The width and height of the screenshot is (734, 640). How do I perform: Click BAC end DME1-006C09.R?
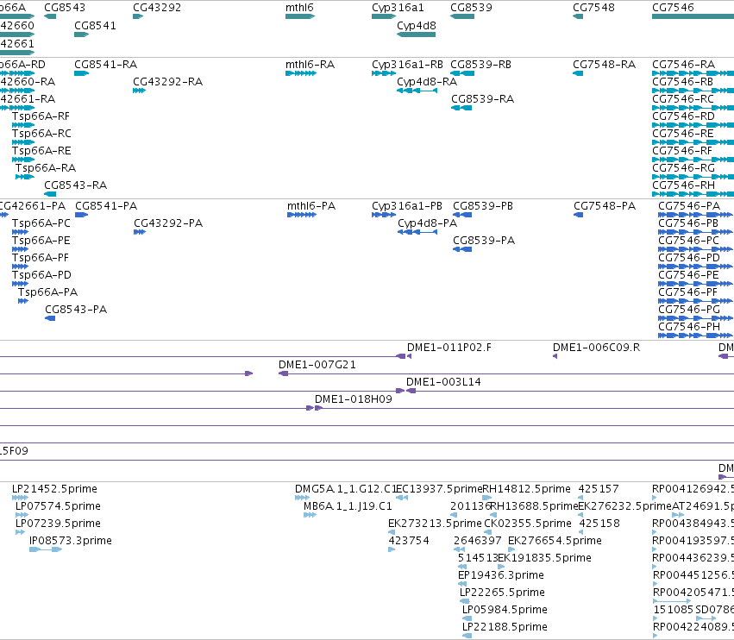596,348
